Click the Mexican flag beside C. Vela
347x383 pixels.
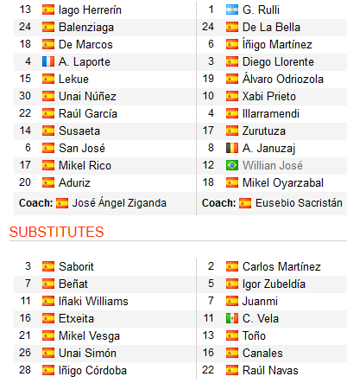(232, 318)
